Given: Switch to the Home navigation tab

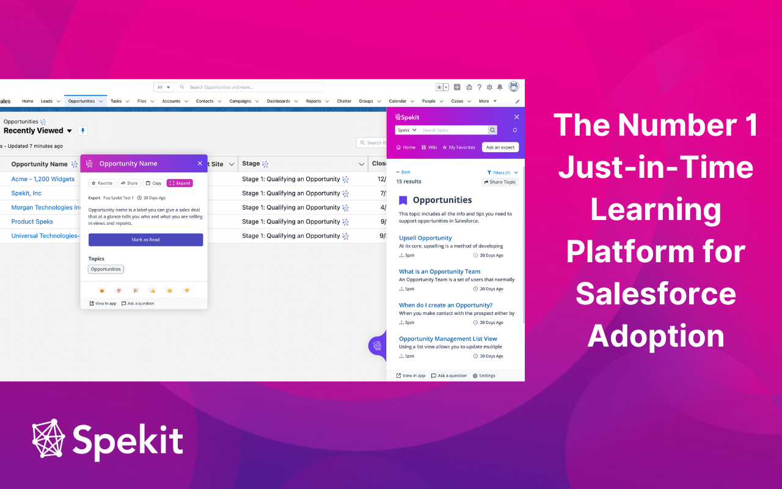Looking at the screenshot, I should click(27, 101).
